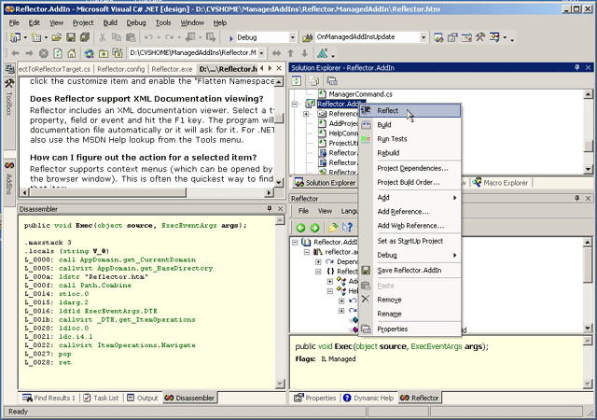Viewport: 597px width, 420px height.
Task: Switch to the Reflector.exe document tab
Action: (x=172, y=69)
